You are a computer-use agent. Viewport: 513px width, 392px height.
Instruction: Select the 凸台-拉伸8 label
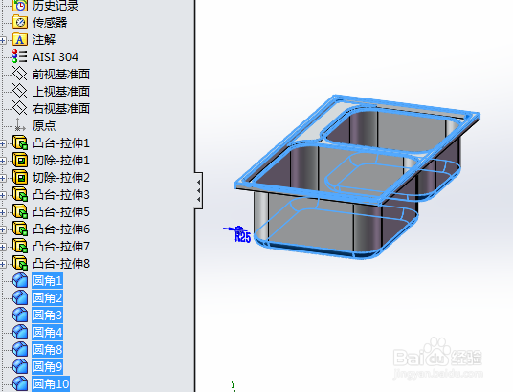click(x=61, y=264)
